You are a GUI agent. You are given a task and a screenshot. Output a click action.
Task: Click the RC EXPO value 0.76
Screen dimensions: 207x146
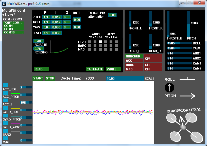[39, 49]
